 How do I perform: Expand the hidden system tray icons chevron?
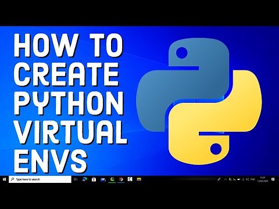coord(226,179)
